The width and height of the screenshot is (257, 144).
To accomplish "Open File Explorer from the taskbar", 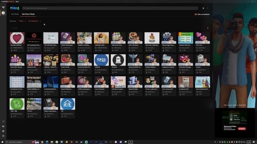I will pyautogui.click(x=52, y=142).
